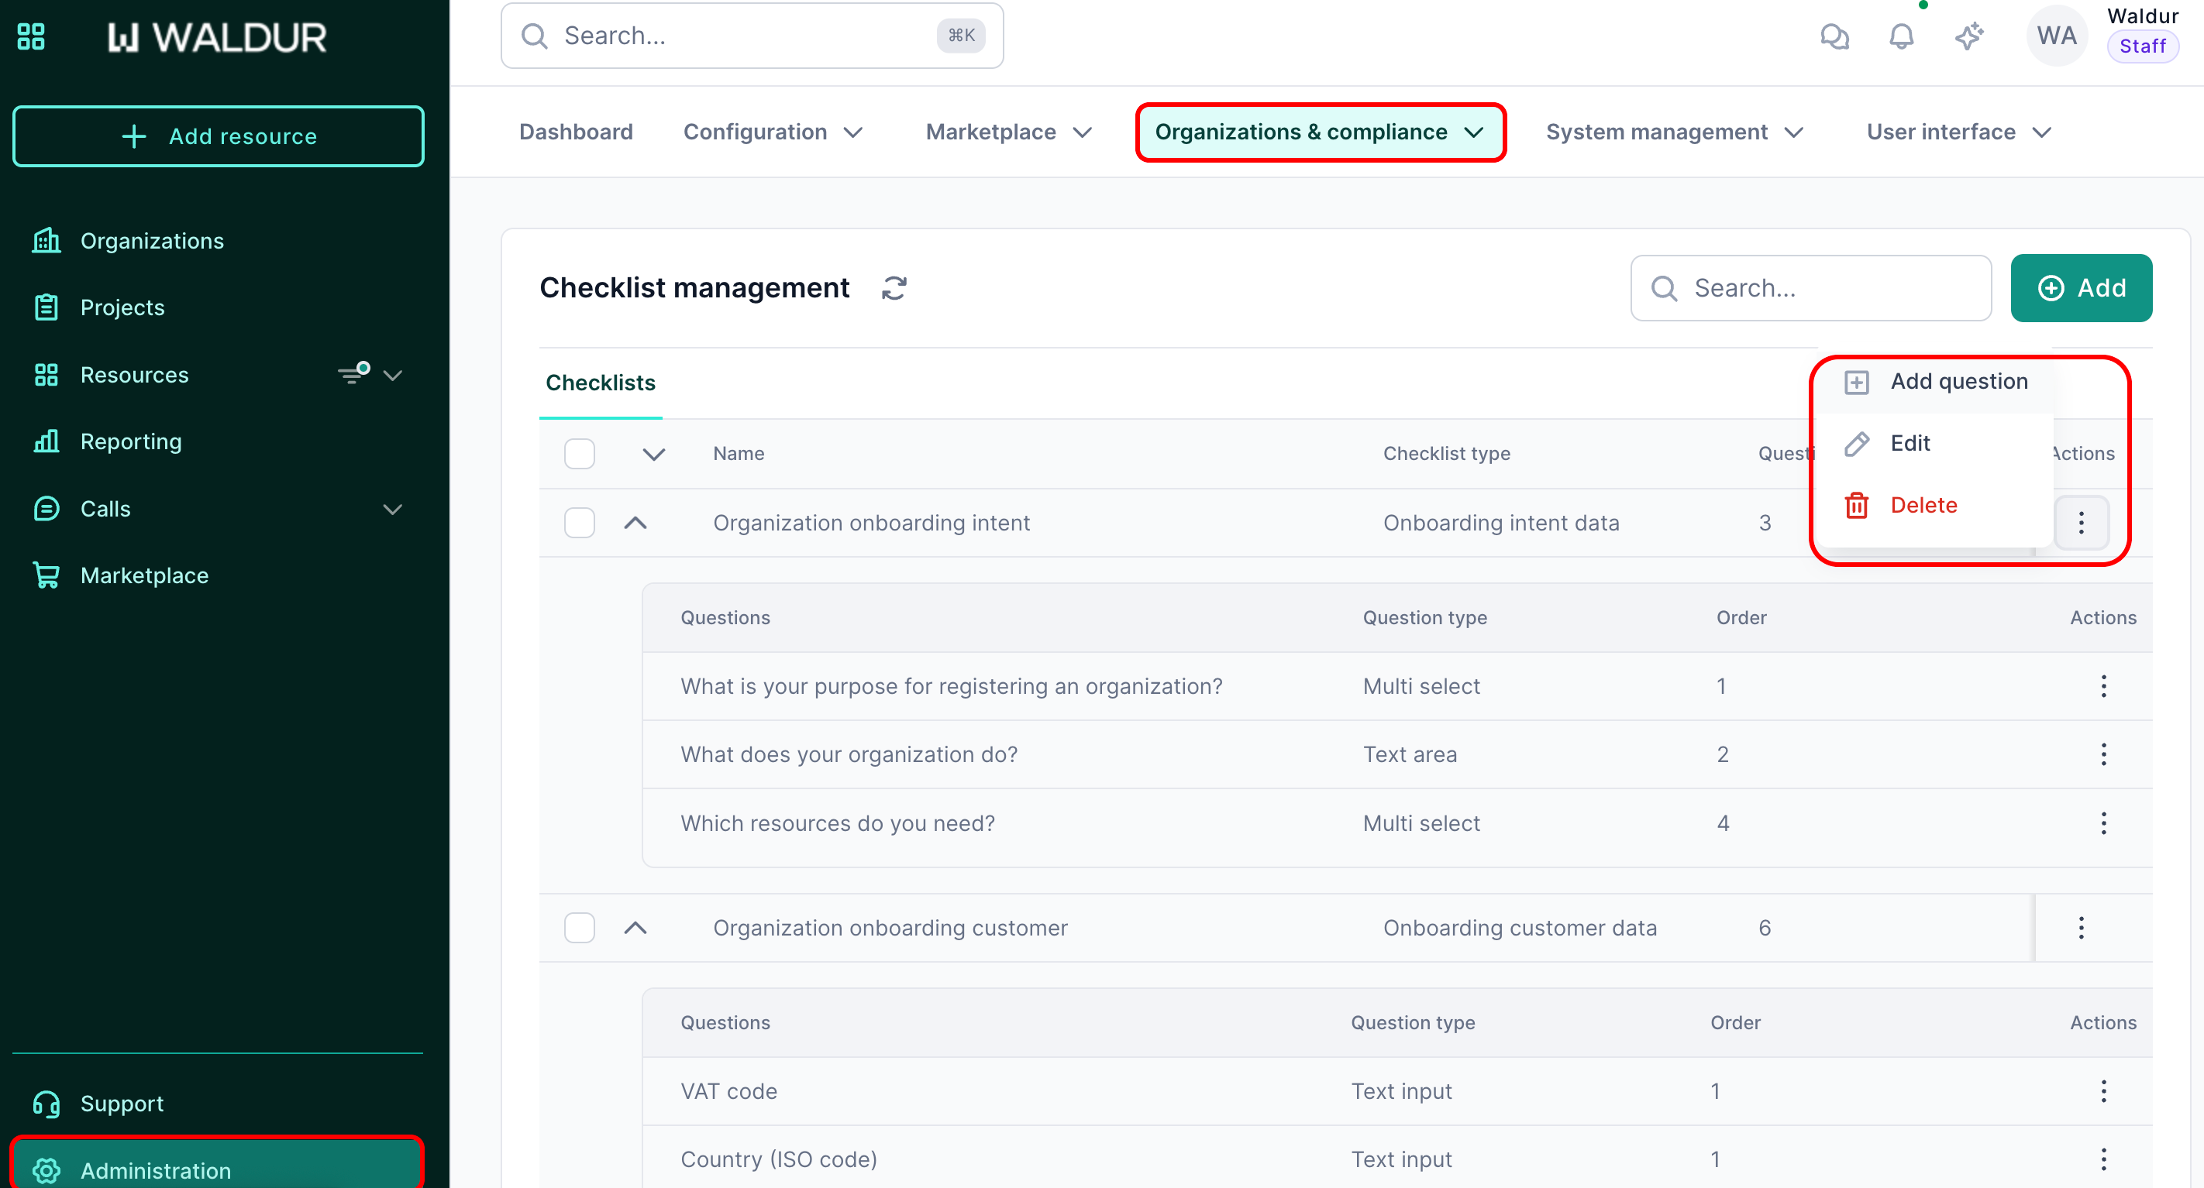2204x1188 pixels.
Task: Check the Organization onboarding intent row checkbox
Action: pyautogui.click(x=579, y=523)
